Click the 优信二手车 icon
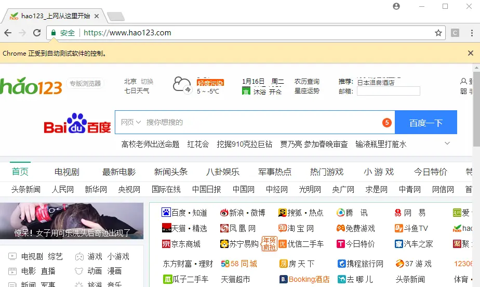480x287 pixels. (x=282, y=244)
